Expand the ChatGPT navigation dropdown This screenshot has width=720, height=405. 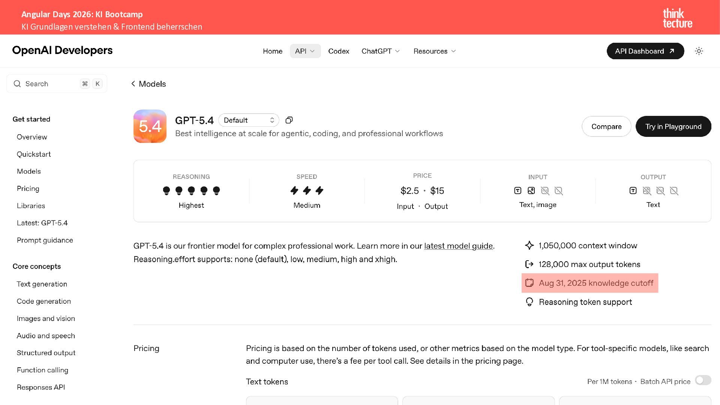click(381, 51)
